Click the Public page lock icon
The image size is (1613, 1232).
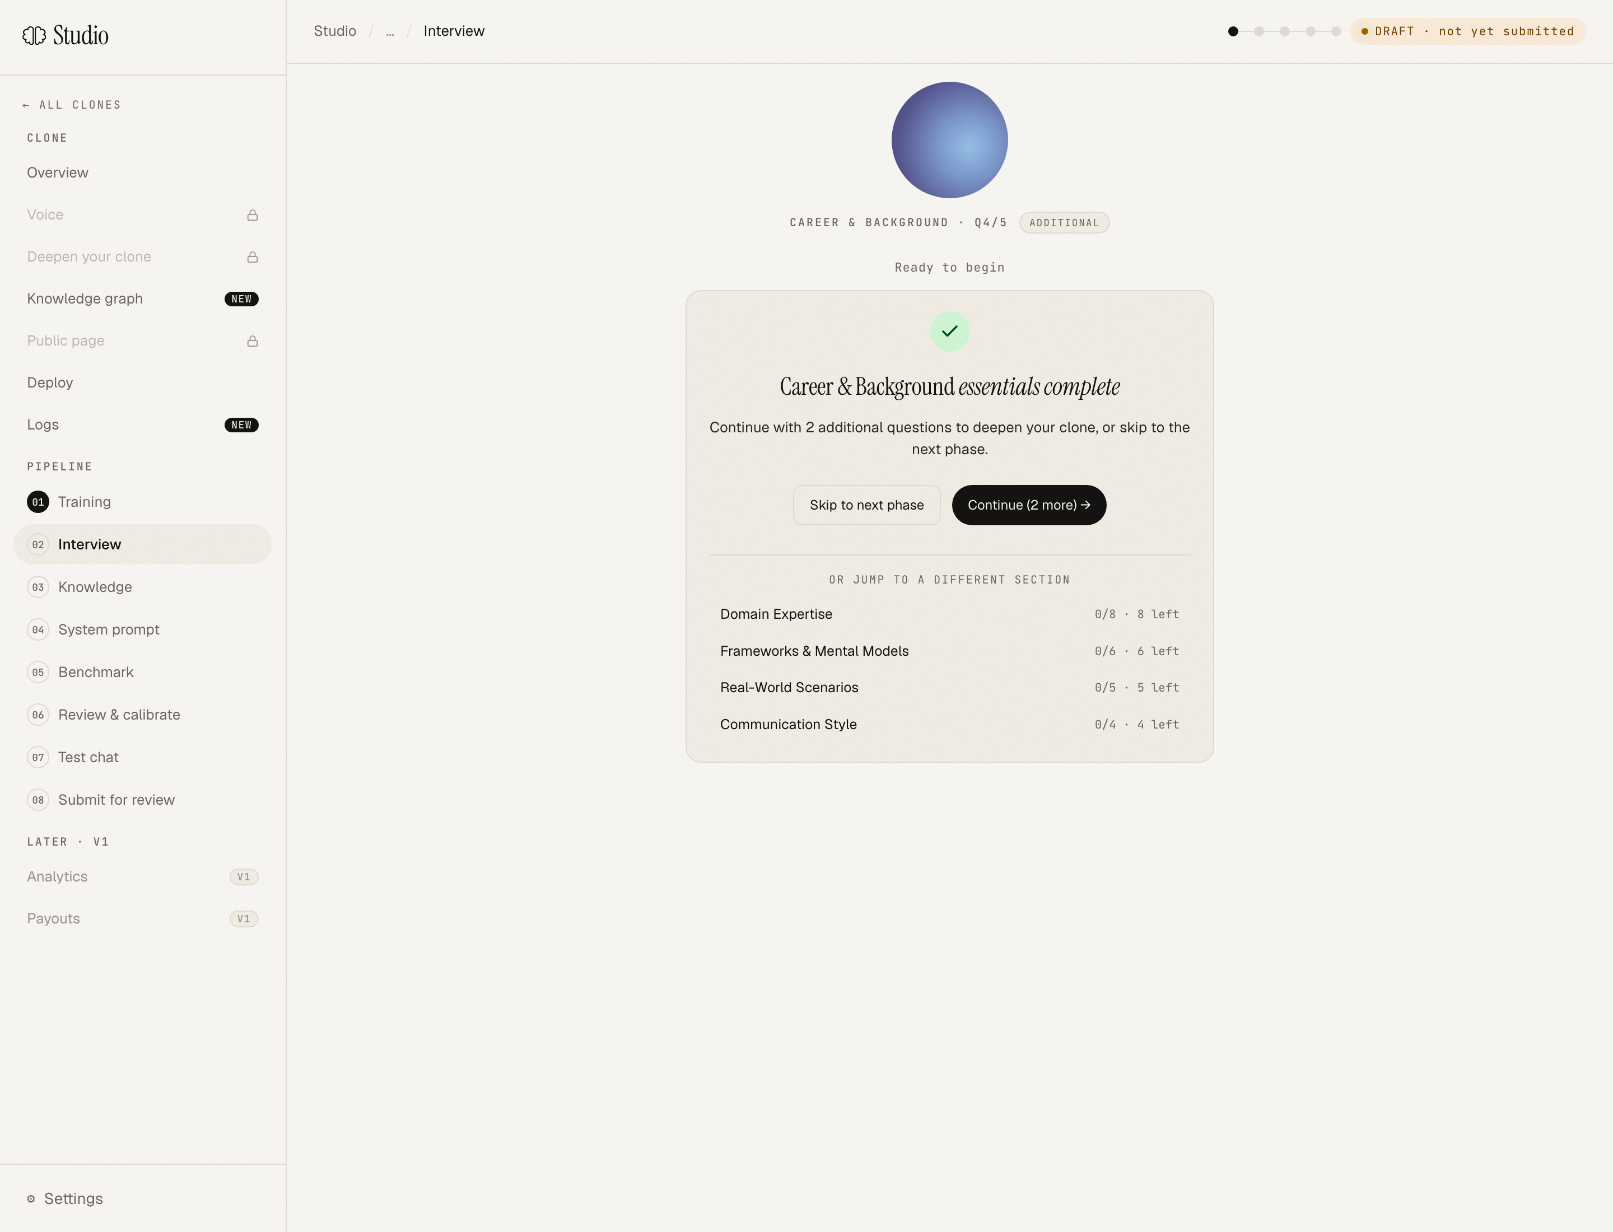pyautogui.click(x=253, y=341)
